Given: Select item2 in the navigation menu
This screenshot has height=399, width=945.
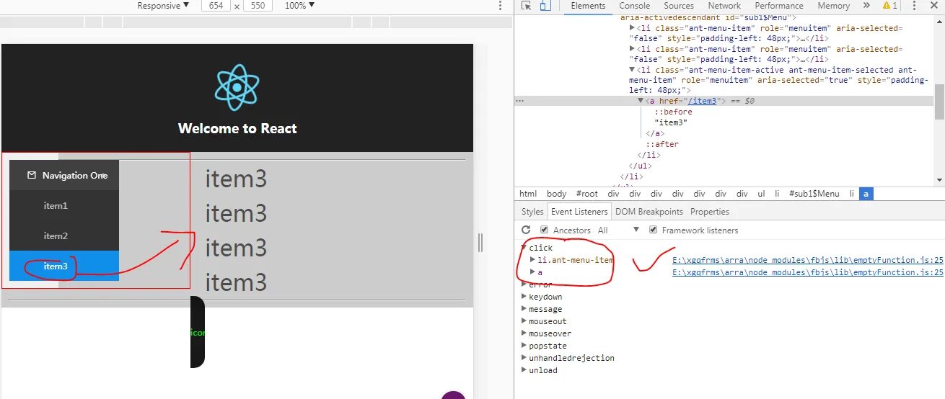Looking at the screenshot, I should coord(64,236).
